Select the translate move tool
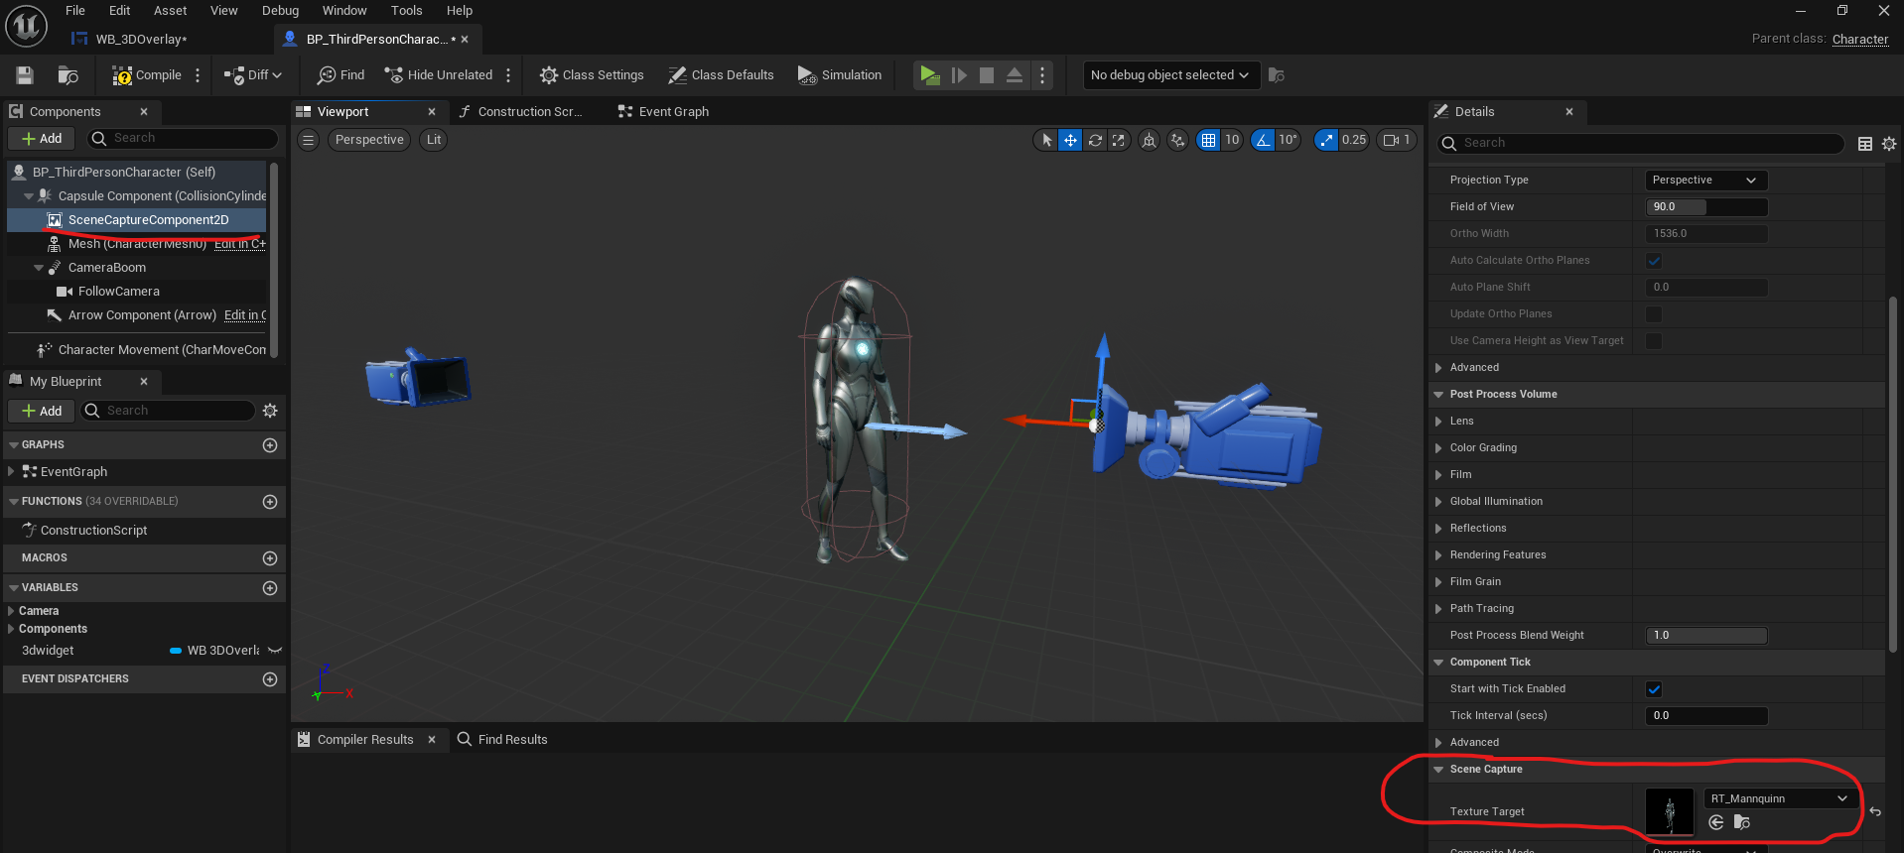The image size is (1904, 853). pyautogui.click(x=1070, y=140)
